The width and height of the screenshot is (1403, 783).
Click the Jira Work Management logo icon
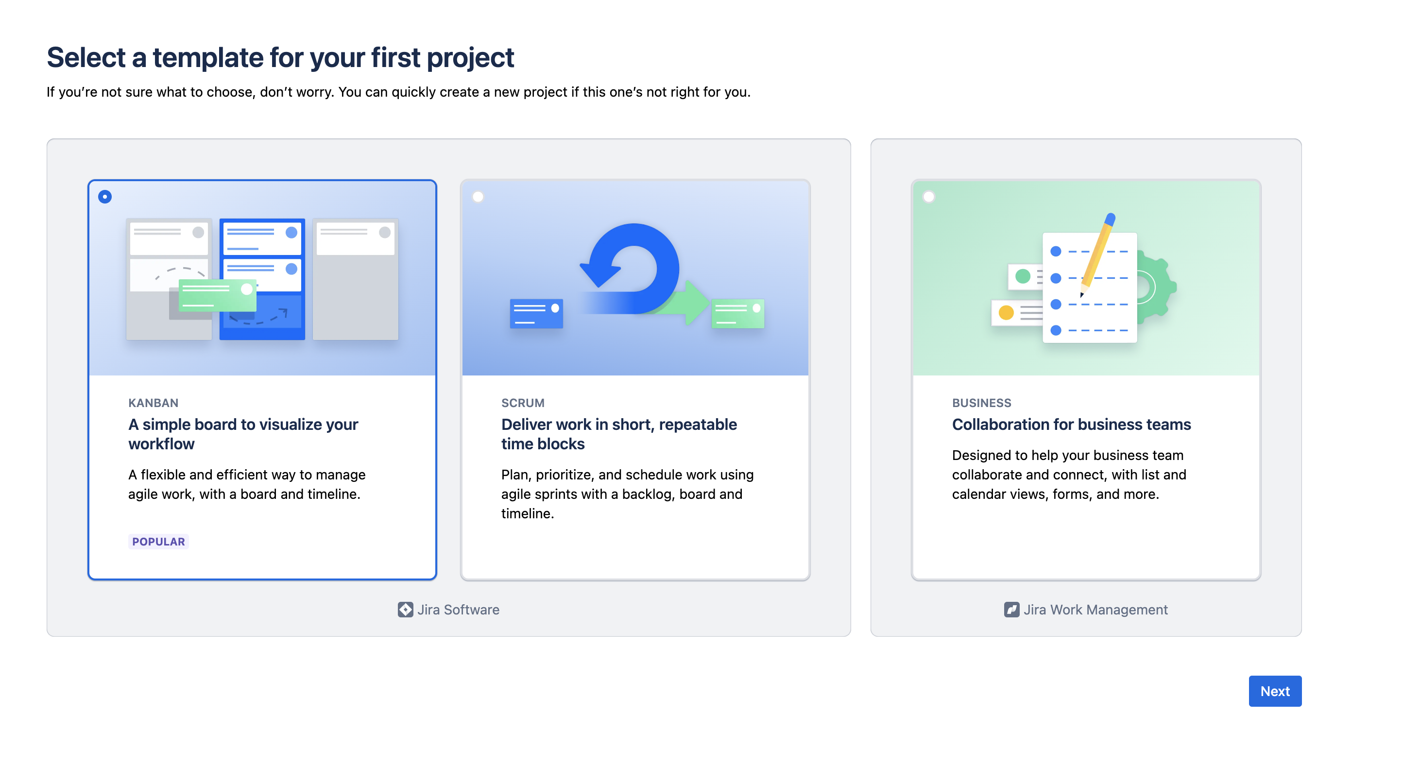pyautogui.click(x=1012, y=610)
